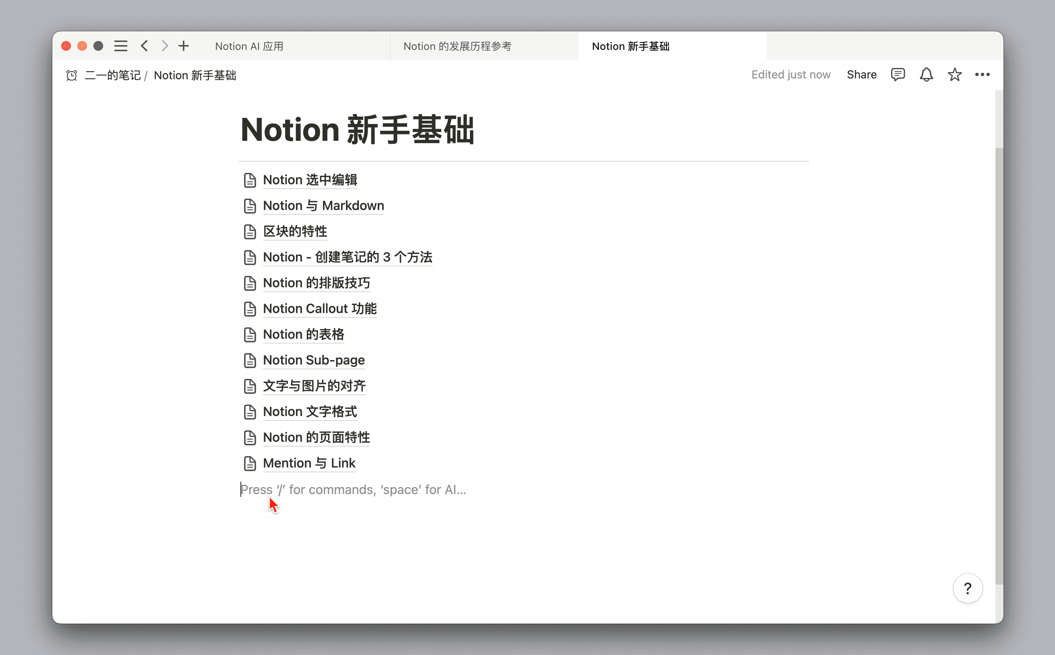This screenshot has width=1055, height=655.
Task: Open the Notion 选中编辑 page
Action: [x=310, y=180]
